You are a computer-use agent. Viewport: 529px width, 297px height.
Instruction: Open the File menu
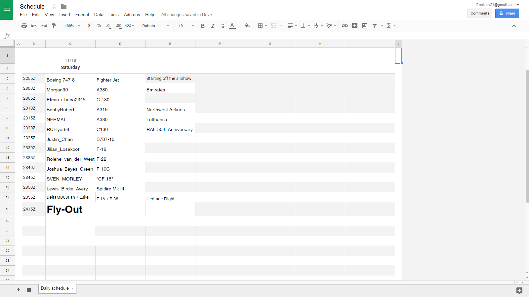pyautogui.click(x=23, y=15)
